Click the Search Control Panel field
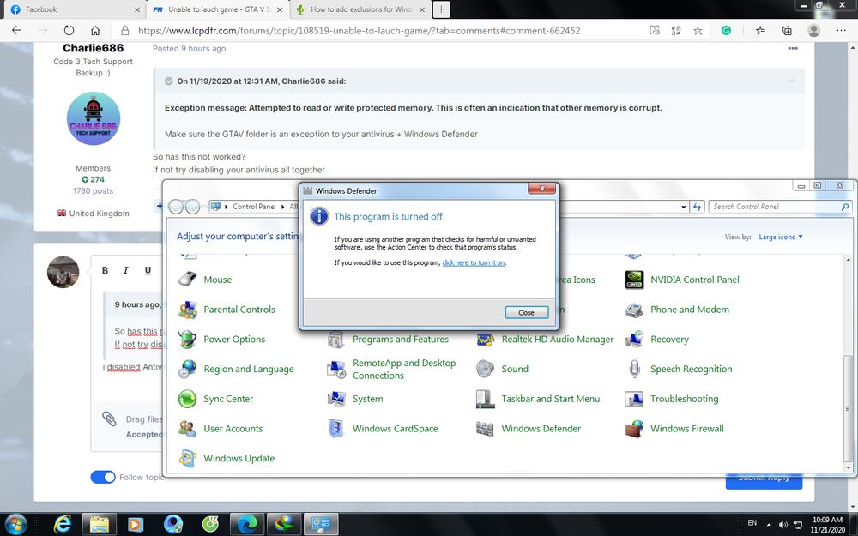 [x=780, y=207]
